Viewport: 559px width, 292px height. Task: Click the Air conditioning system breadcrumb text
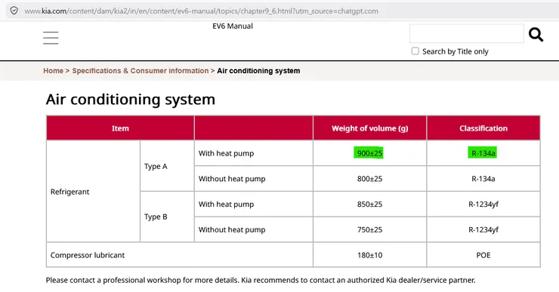(x=258, y=70)
